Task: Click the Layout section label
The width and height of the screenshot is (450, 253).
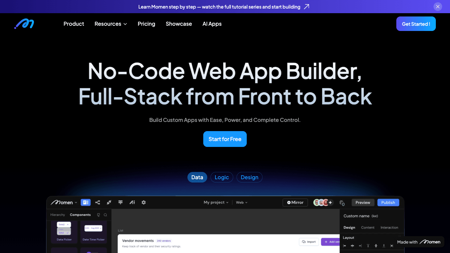Action: tap(349, 238)
